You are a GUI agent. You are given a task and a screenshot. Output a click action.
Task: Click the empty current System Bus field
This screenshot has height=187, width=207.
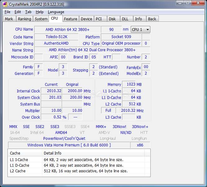tap(51, 104)
